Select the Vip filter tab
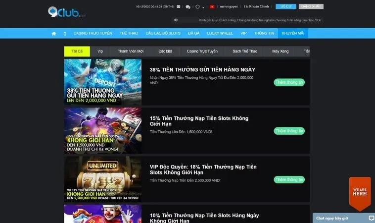This screenshot has width=375, height=223. click(x=100, y=51)
